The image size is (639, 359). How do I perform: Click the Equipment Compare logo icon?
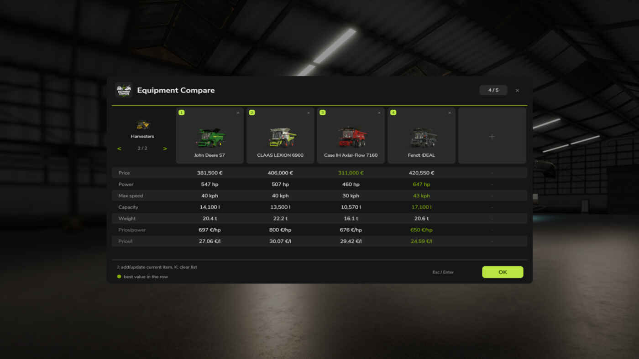pos(124,90)
